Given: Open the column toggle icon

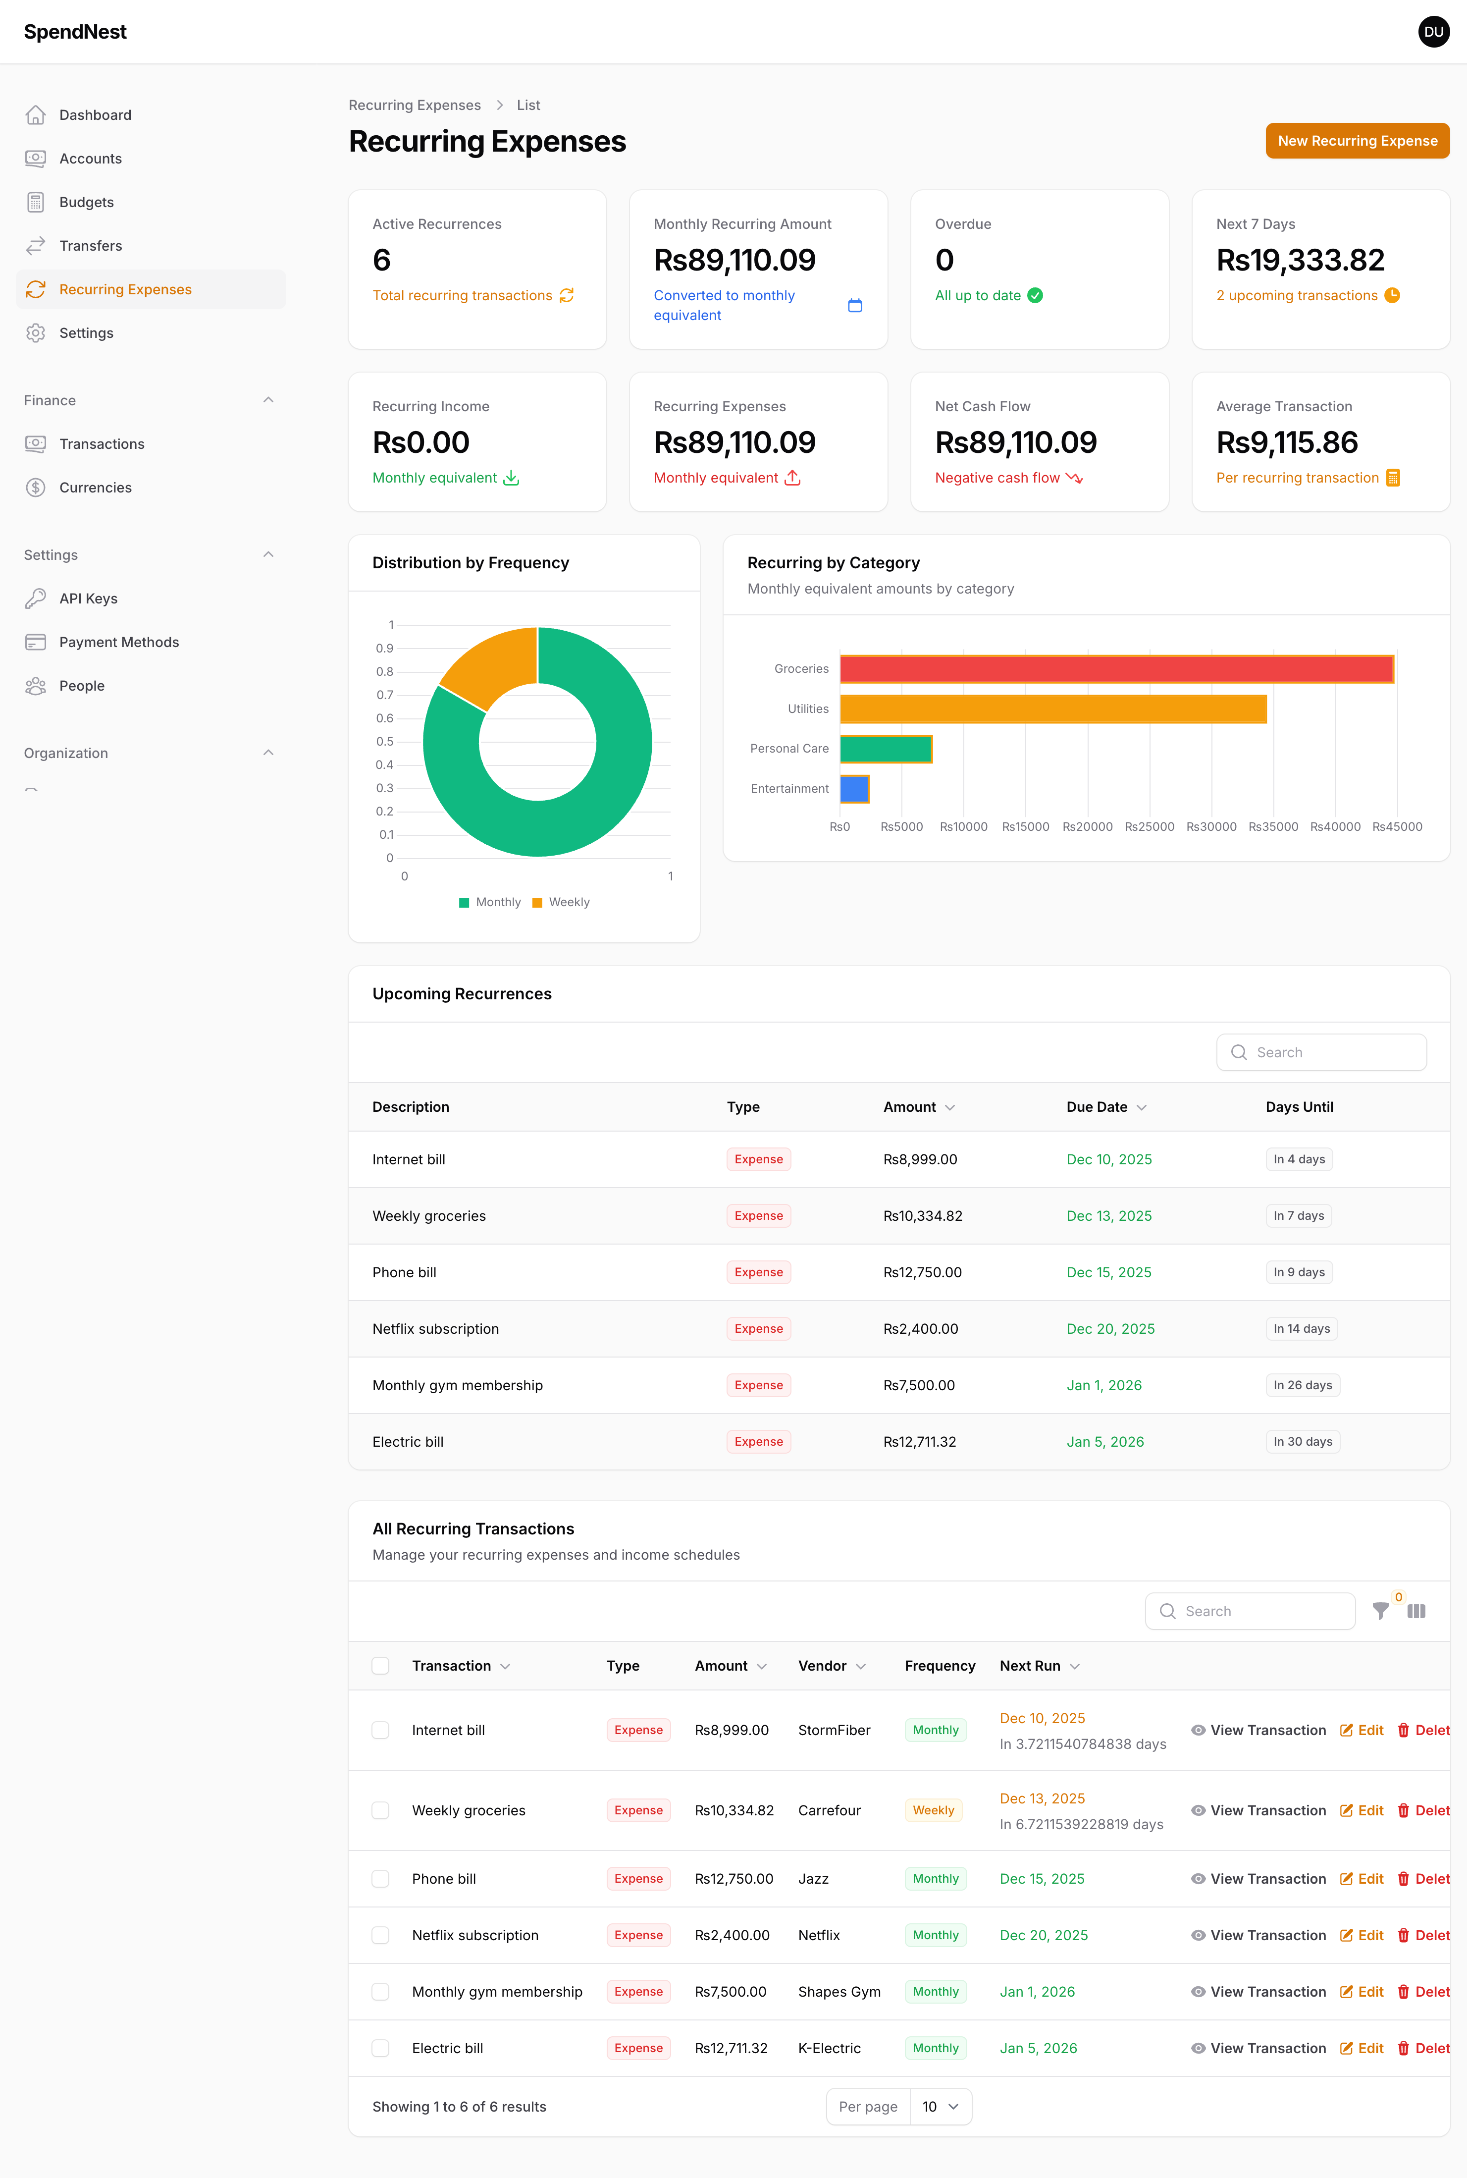Looking at the screenshot, I should point(1415,1611).
